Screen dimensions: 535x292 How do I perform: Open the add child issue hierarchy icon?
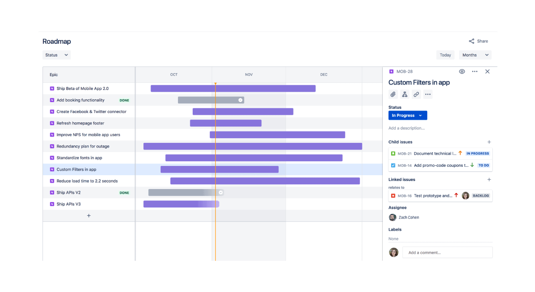tap(405, 94)
